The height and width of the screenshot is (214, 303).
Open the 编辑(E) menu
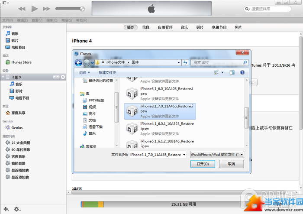[x=22, y=20]
